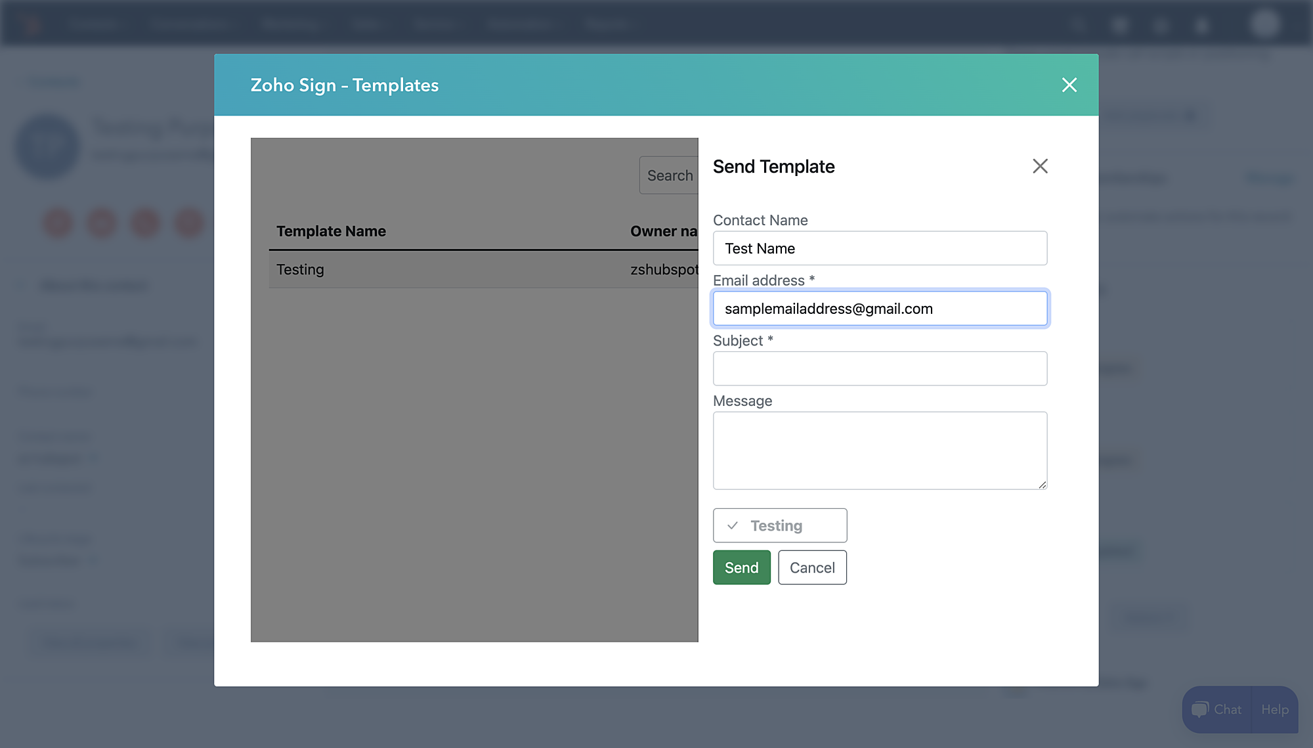Click the Send Template heading
Screen dimensions: 1313x748
pos(773,167)
